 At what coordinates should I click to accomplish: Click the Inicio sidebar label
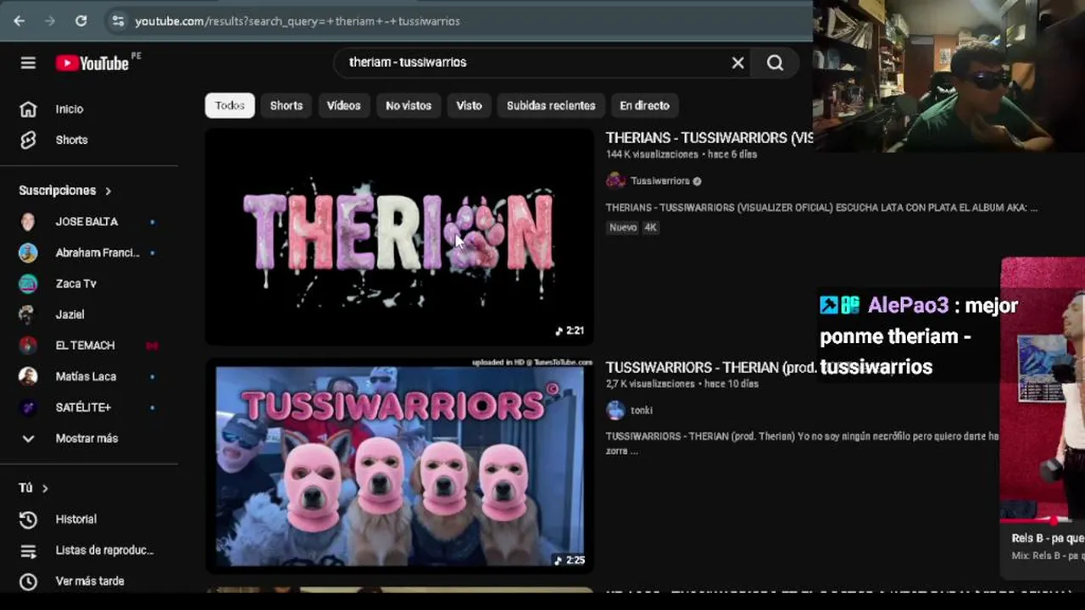pyautogui.click(x=70, y=109)
